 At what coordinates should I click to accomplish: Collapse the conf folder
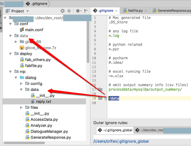click(11, 24)
